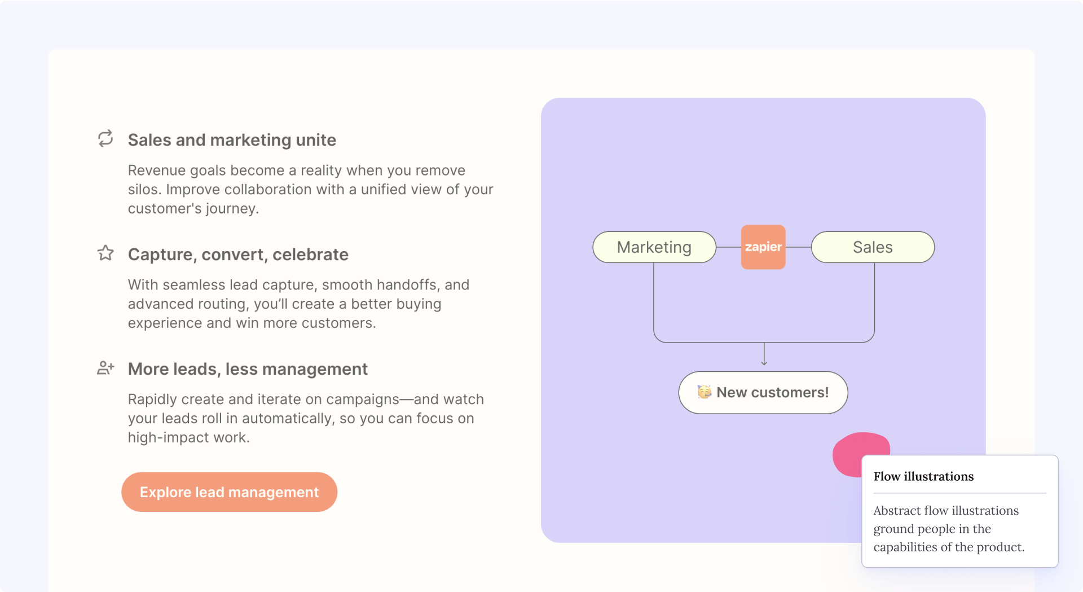This screenshot has height=592, width=1083.
Task: Click the star icon beside Capture, convert, celebrate
Action: coord(105,253)
